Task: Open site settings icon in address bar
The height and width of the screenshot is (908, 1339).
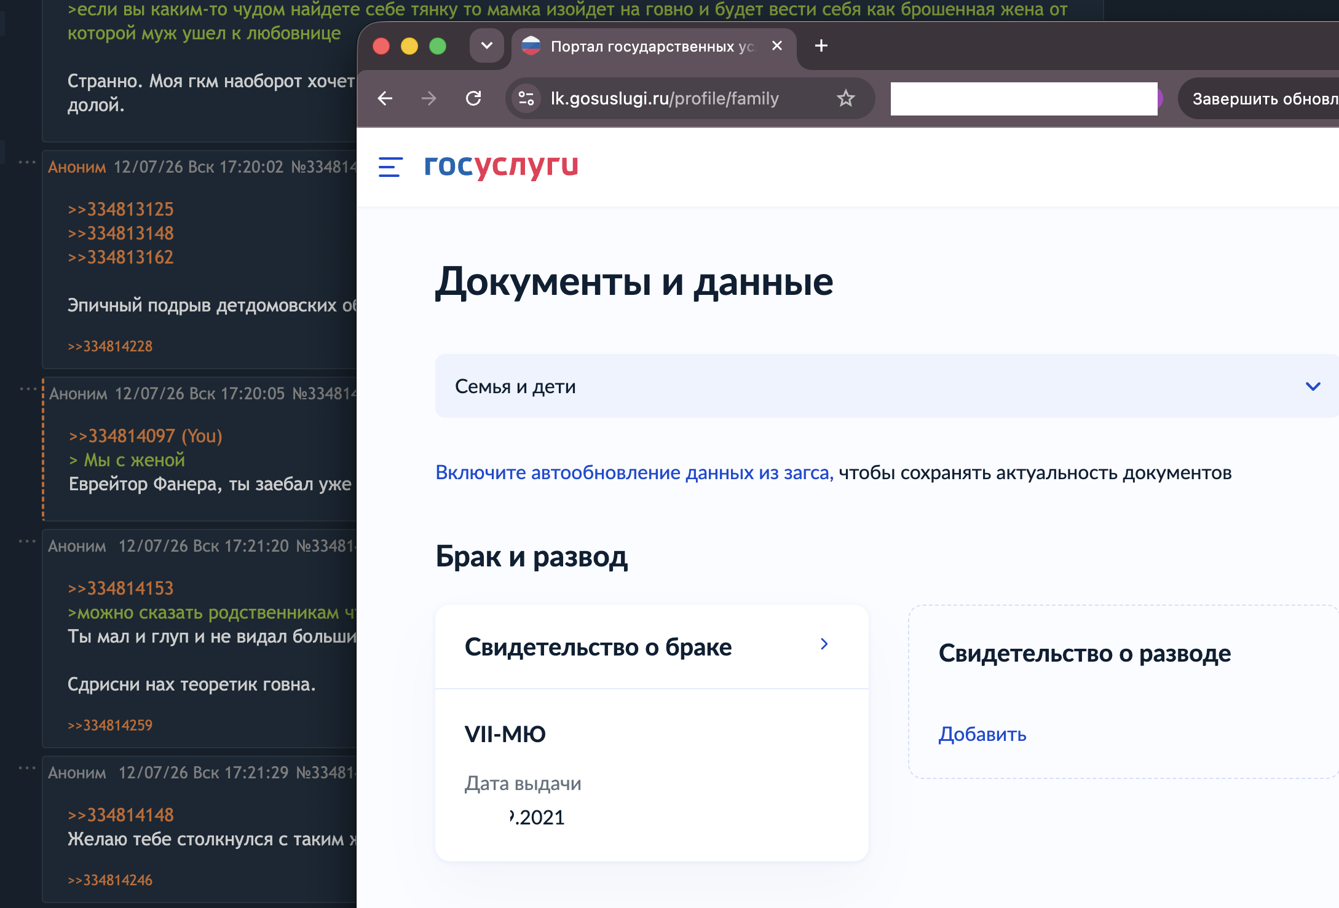Action: click(526, 98)
